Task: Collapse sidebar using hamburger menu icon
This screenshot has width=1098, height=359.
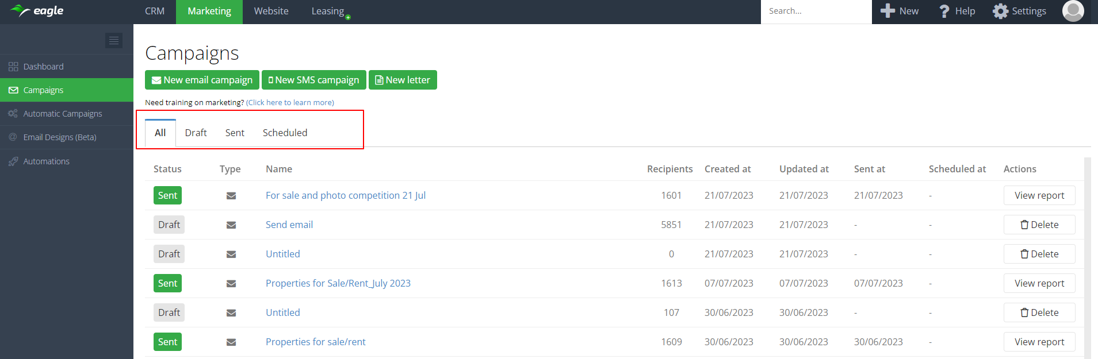Action: pyautogui.click(x=114, y=40)
